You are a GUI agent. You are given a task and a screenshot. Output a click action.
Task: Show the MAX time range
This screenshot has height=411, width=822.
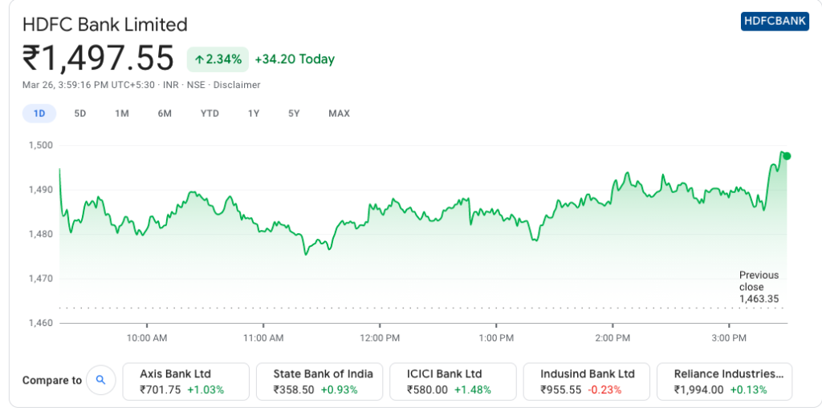(x=339, y=114)
